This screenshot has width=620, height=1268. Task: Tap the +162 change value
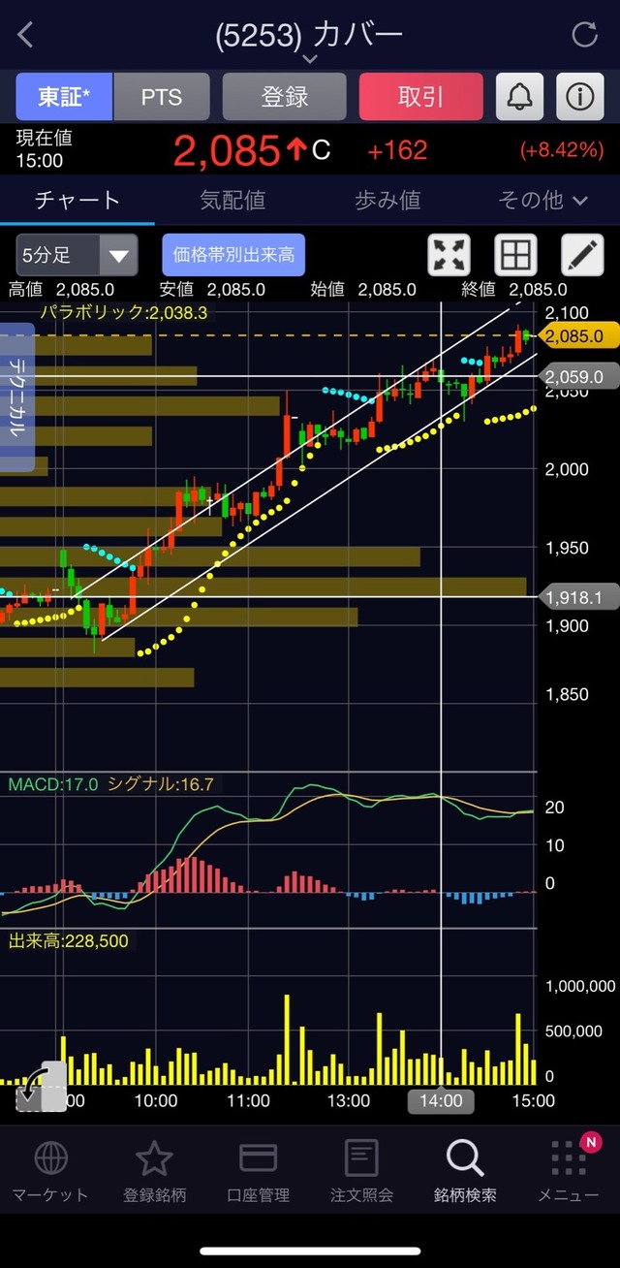(397, 150)
